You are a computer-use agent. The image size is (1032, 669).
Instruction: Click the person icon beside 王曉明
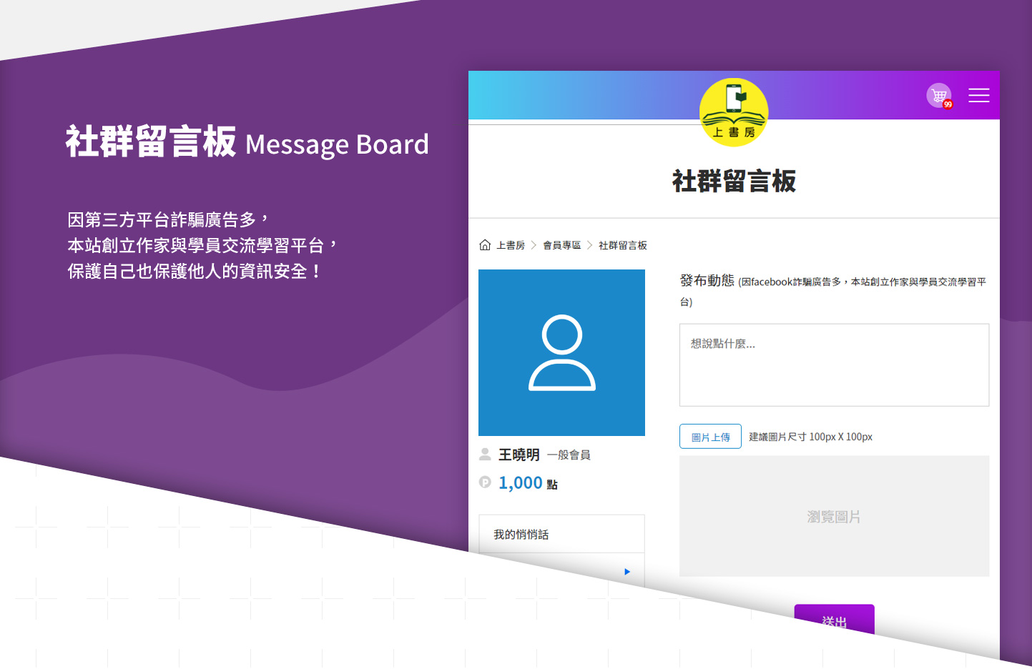pos(485,454)
